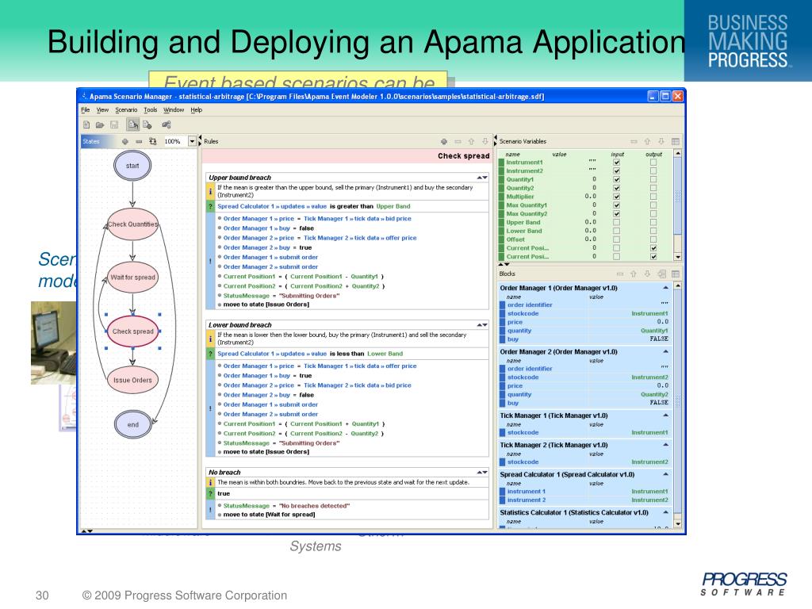Screen dimensions: 812x609
Task: Open the View menu
Action: [x=102, y=109]
